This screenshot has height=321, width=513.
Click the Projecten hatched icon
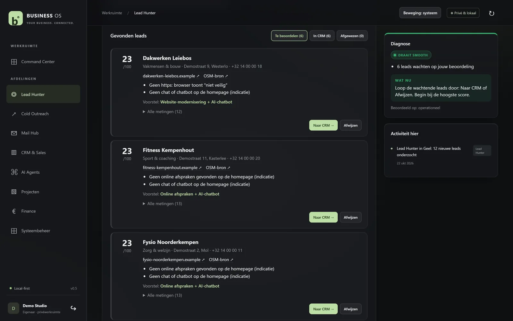[x=14, y=192]
